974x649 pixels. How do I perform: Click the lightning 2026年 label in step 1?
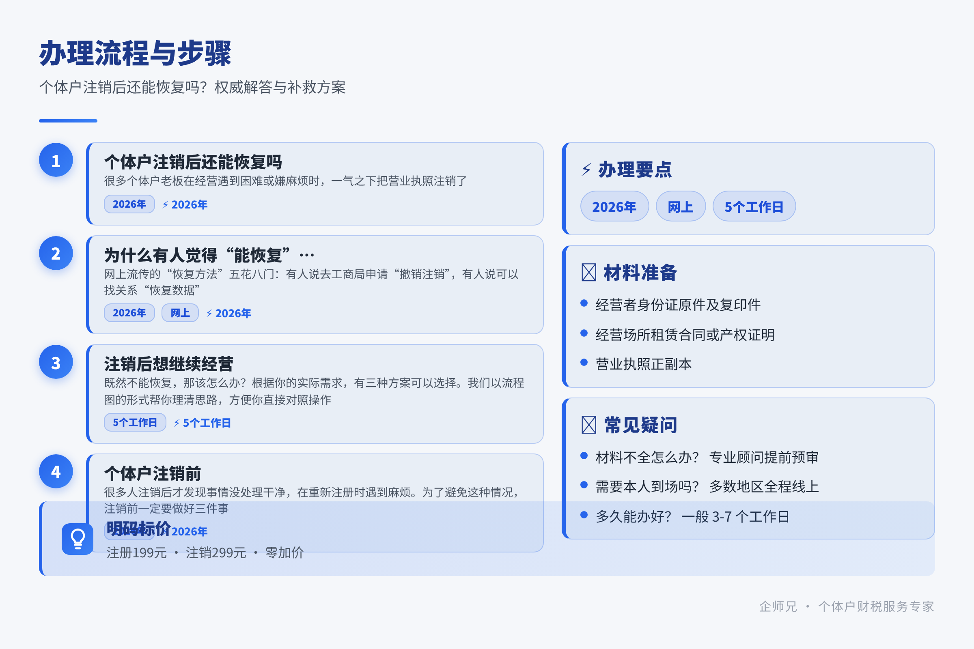click(185, 204)
